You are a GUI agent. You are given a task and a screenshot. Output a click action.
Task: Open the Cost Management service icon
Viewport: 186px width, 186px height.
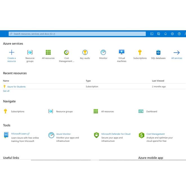(x=67, y=52)
